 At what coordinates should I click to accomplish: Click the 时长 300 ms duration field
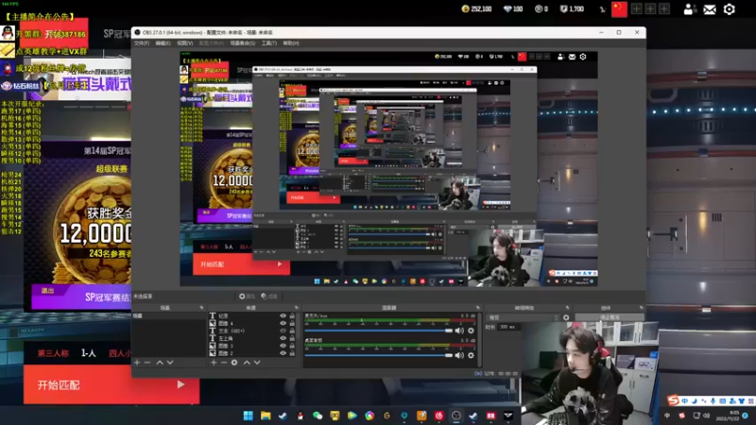point(508,327)
